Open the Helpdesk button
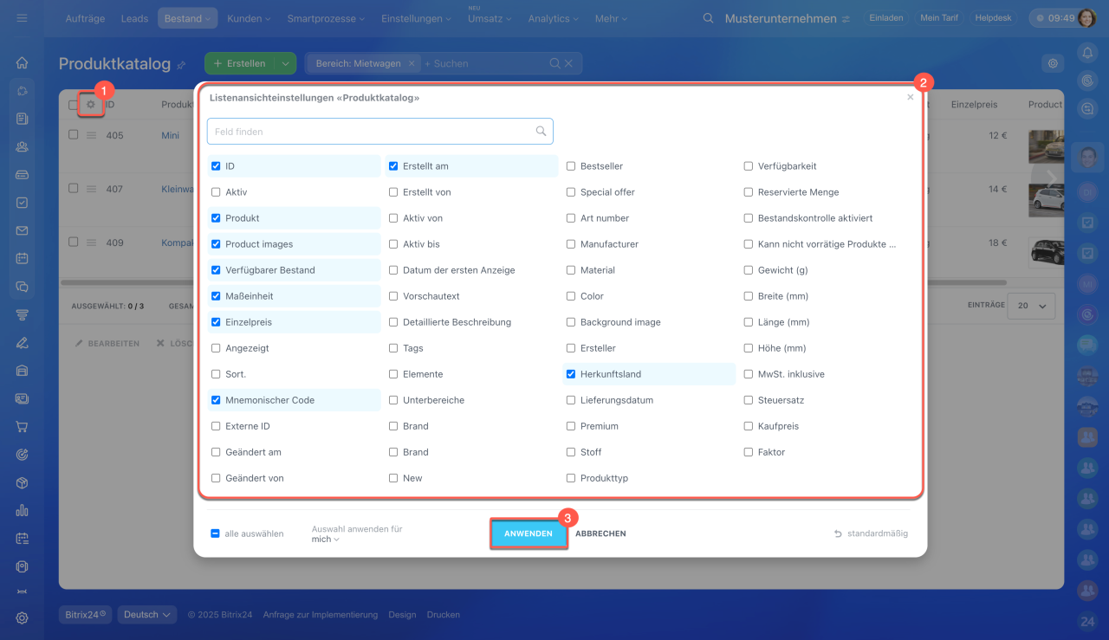The image size is (1109, 640). 993,18
